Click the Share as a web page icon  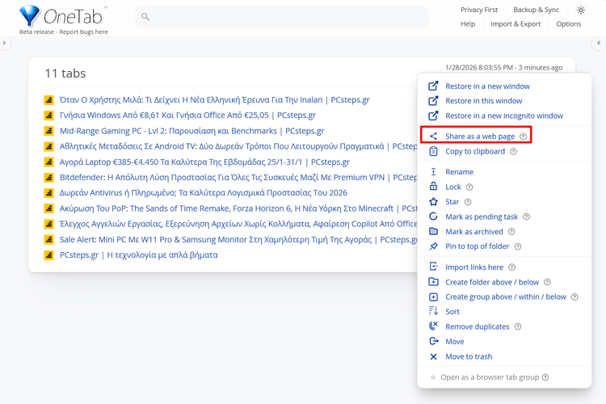(433, 137)
